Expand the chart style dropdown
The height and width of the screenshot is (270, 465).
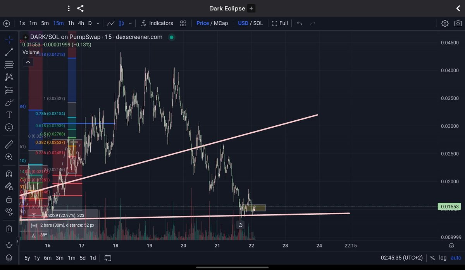[130, 23]
